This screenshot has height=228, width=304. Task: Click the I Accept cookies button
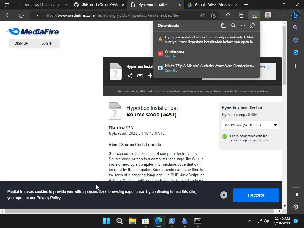(256, 195)
